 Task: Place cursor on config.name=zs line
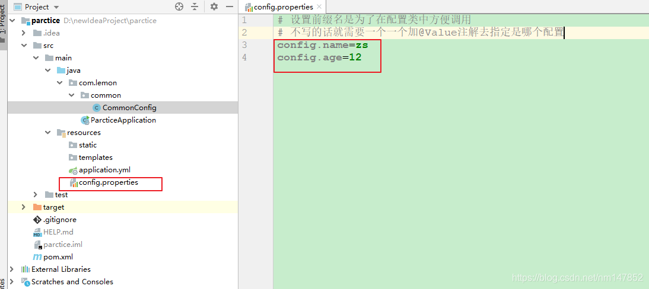click(323, 44)
